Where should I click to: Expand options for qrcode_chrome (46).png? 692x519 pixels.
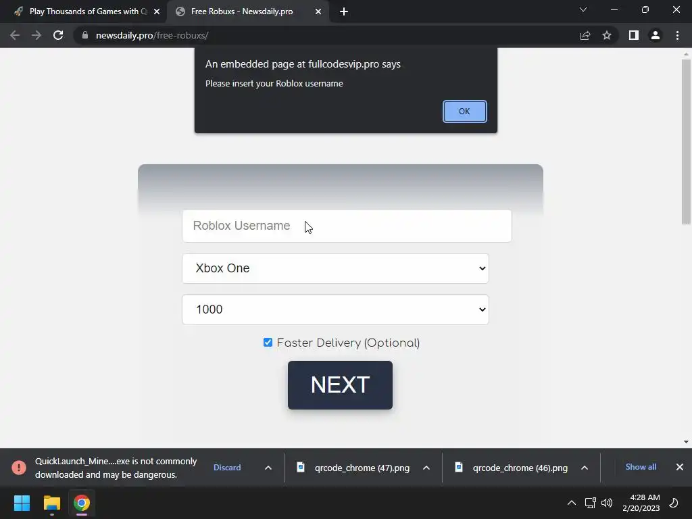(x=585, y=468)
